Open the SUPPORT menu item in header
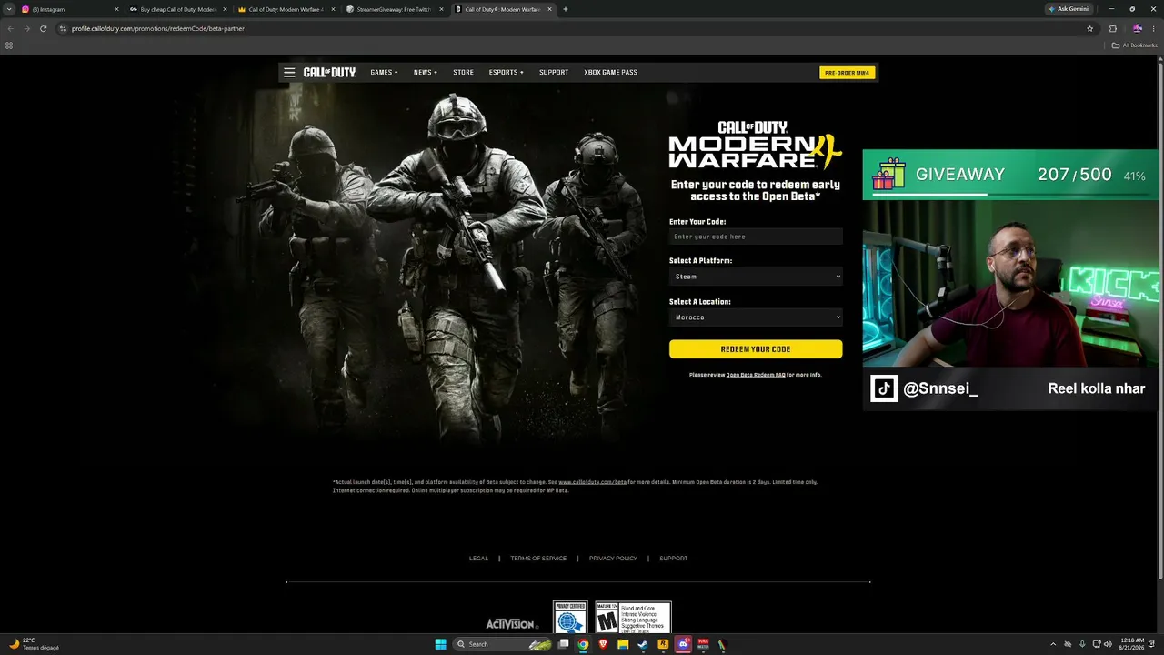The image size is (1164, 655). pyautogui.click(x=554, y=72)
